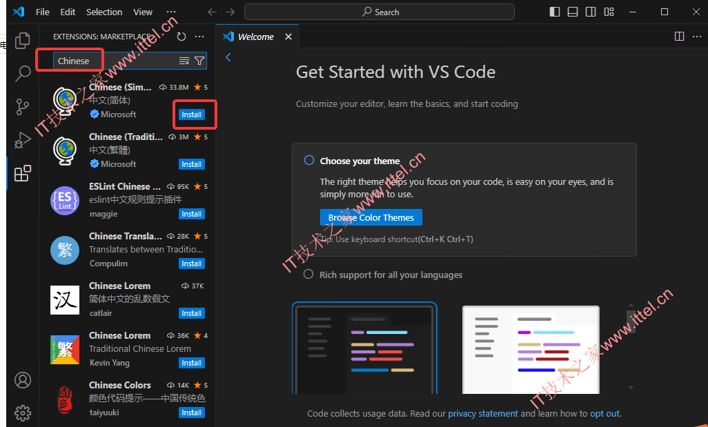Toggle the primary side bar layout icon
Viewport: 708px width, 427px height.
555,12
